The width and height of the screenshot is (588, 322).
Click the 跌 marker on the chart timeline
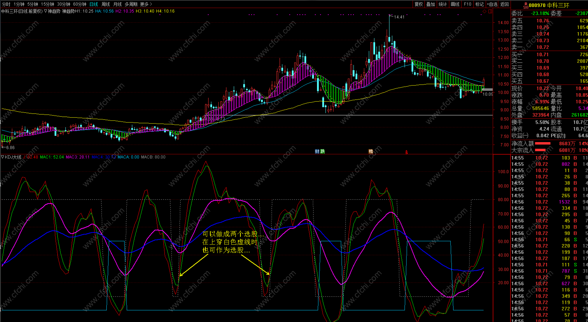322,151
